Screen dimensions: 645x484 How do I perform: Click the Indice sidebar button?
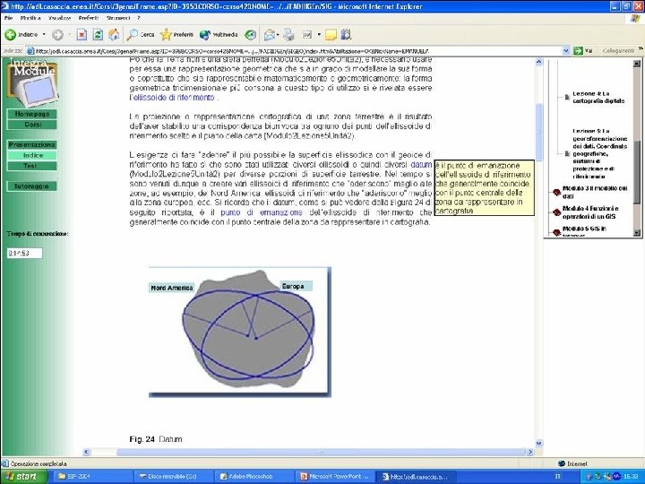pyautogui.click(x=32, y=155)
